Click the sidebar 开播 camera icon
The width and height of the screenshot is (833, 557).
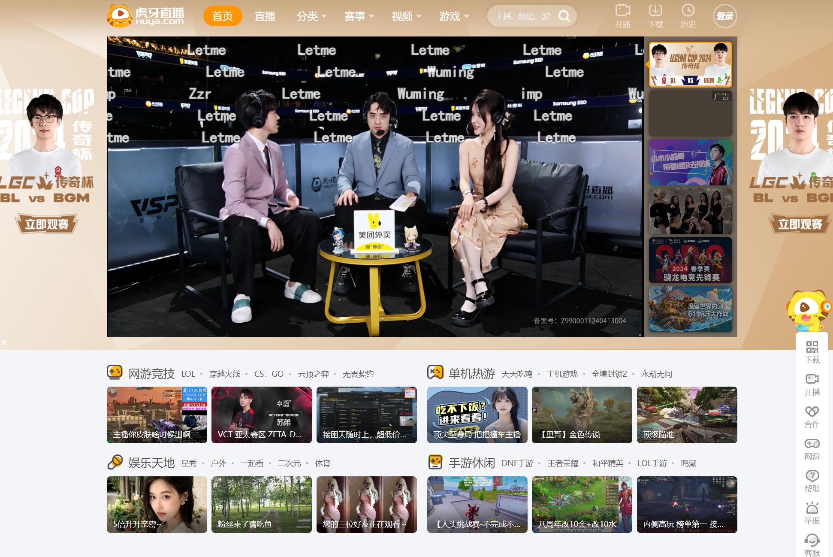[x=812, y=379]
